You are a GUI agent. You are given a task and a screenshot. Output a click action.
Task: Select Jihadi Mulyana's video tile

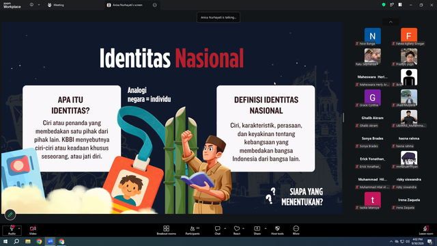pyautogui.click(x=409, y=98)
